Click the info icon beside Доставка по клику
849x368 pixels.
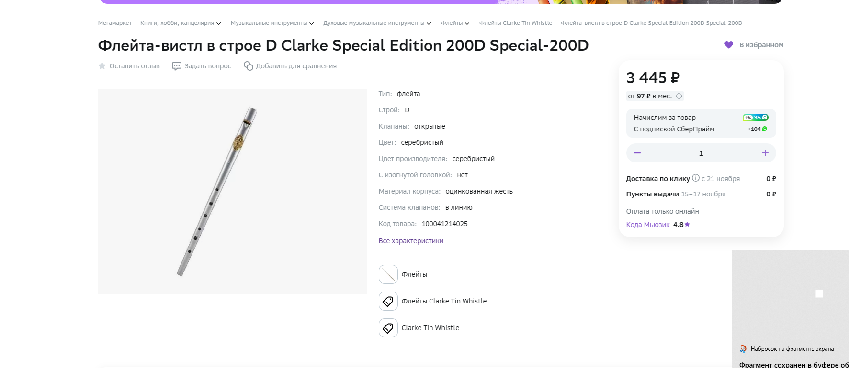[x=696, y=178]
